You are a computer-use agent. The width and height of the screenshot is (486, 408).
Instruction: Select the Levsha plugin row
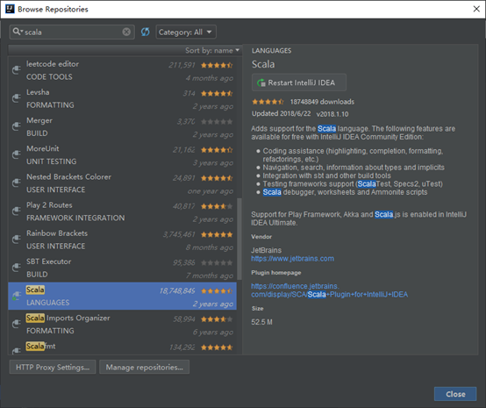(123, 98)
